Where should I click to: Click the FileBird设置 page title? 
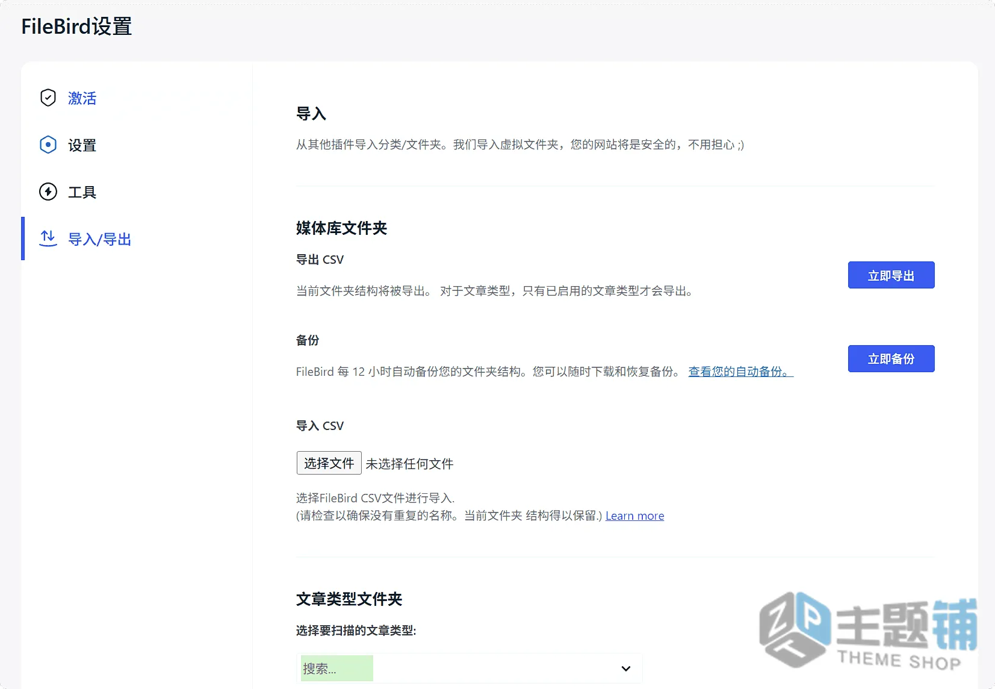pyautogui.click(x=76, y=26)
